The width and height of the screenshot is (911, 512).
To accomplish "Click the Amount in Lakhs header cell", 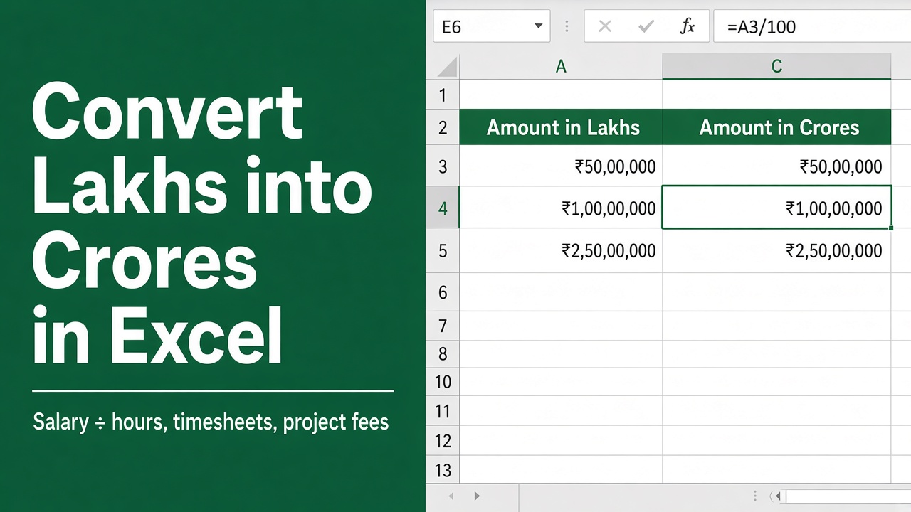I will (561, 127).
